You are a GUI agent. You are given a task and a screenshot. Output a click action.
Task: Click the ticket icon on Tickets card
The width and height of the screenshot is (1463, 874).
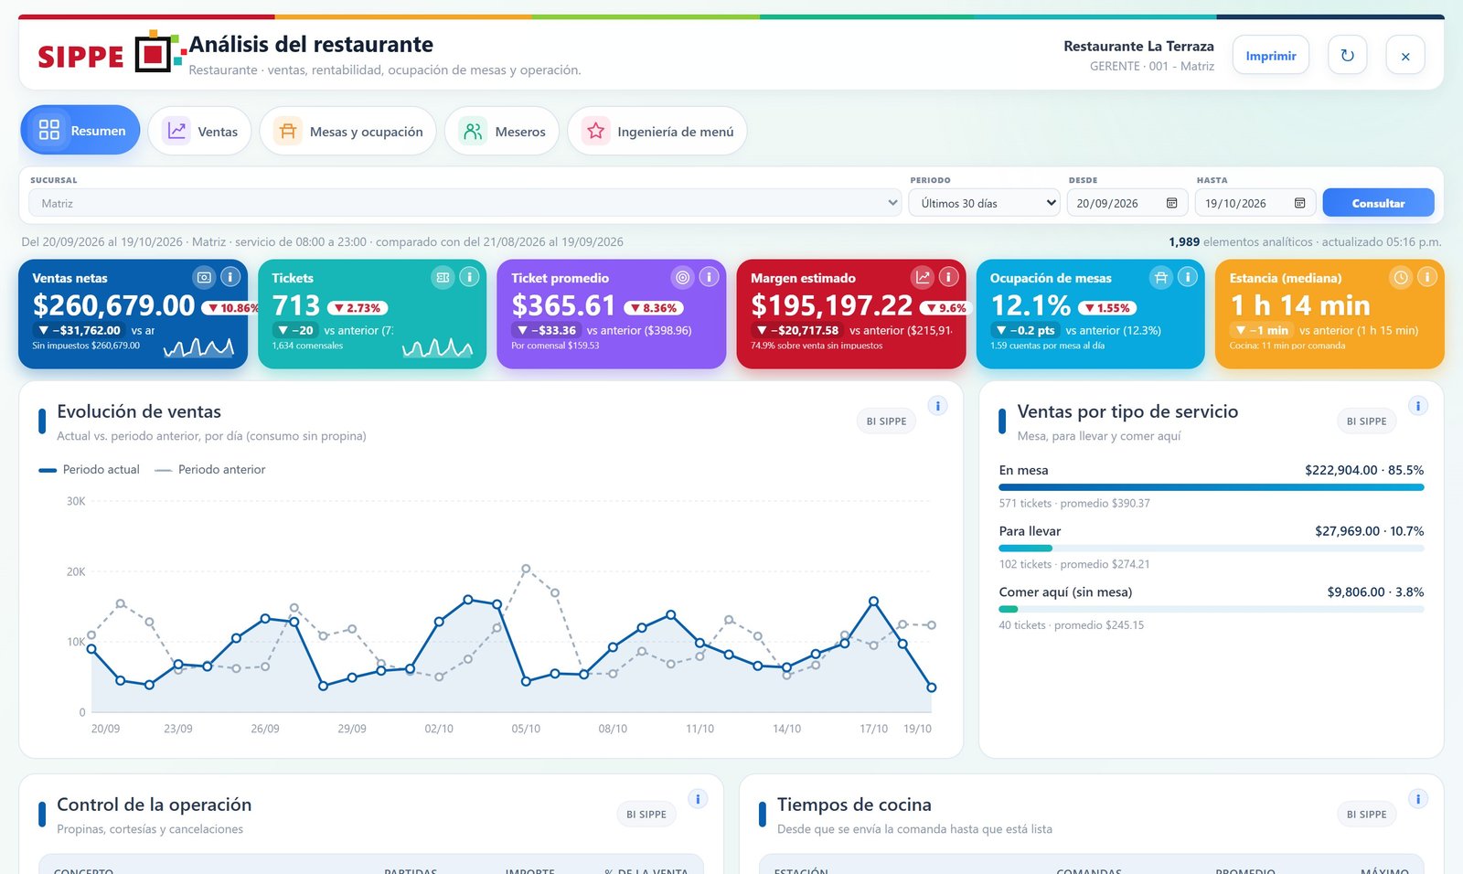click(x=443, y=277)
